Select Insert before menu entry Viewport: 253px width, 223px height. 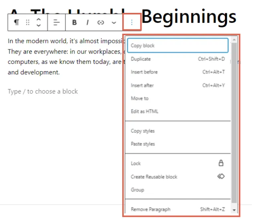(x=178, y=72)
